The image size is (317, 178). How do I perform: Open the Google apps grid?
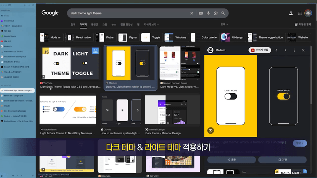[300, 13]
